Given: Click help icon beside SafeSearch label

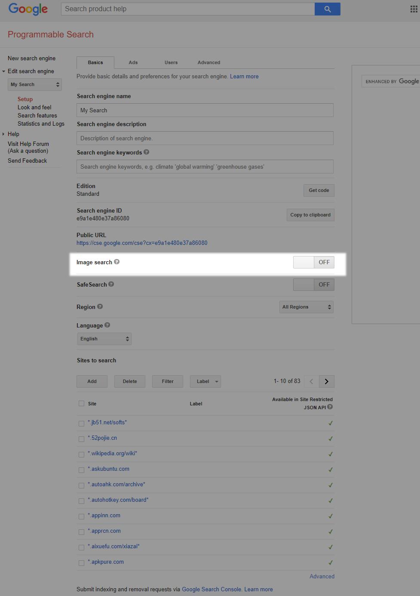Looking at the screenshot, I should [111, 284].
